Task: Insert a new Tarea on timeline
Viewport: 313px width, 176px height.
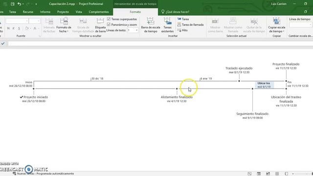Action: coord(183,19)
